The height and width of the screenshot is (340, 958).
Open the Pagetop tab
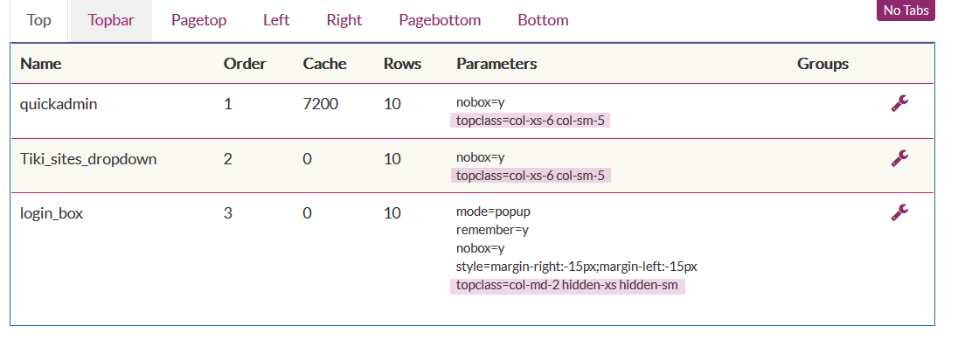point(198,20)
